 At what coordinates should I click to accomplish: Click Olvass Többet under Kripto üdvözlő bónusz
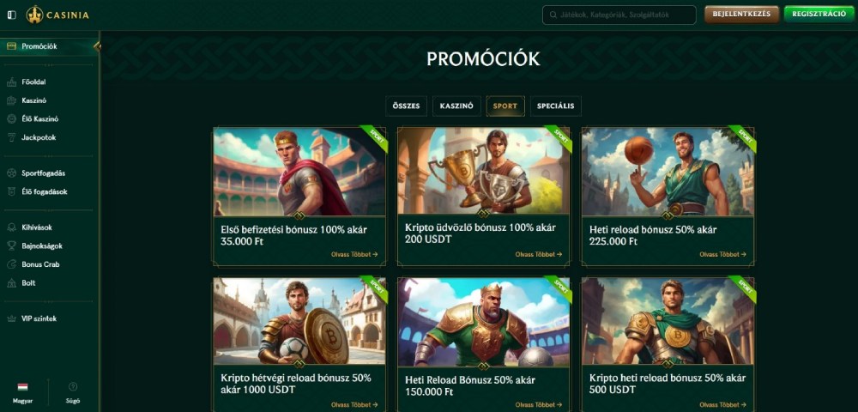point(537,255)
